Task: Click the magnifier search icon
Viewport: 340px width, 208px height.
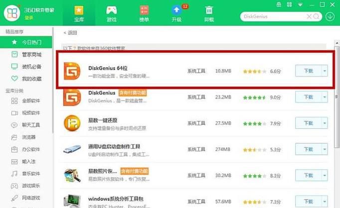Action: pyautogui.click(x=317, y=16)
